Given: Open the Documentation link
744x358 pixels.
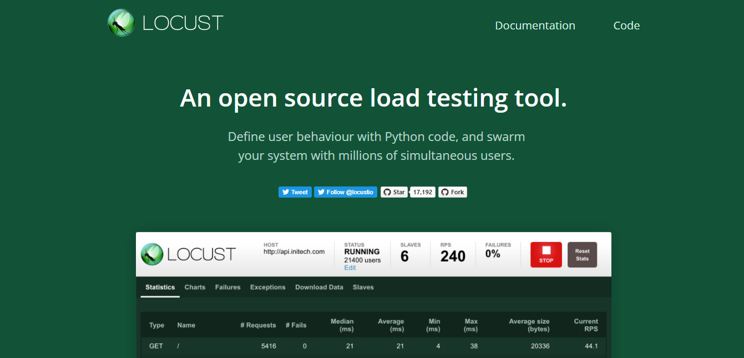Looking at the screenshot, I should click(x=535, y=26).
